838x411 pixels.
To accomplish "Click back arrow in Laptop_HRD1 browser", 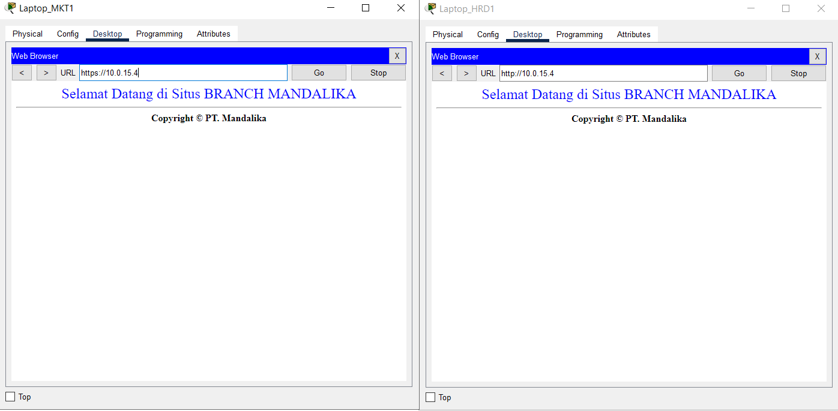I will click(442, 73).
